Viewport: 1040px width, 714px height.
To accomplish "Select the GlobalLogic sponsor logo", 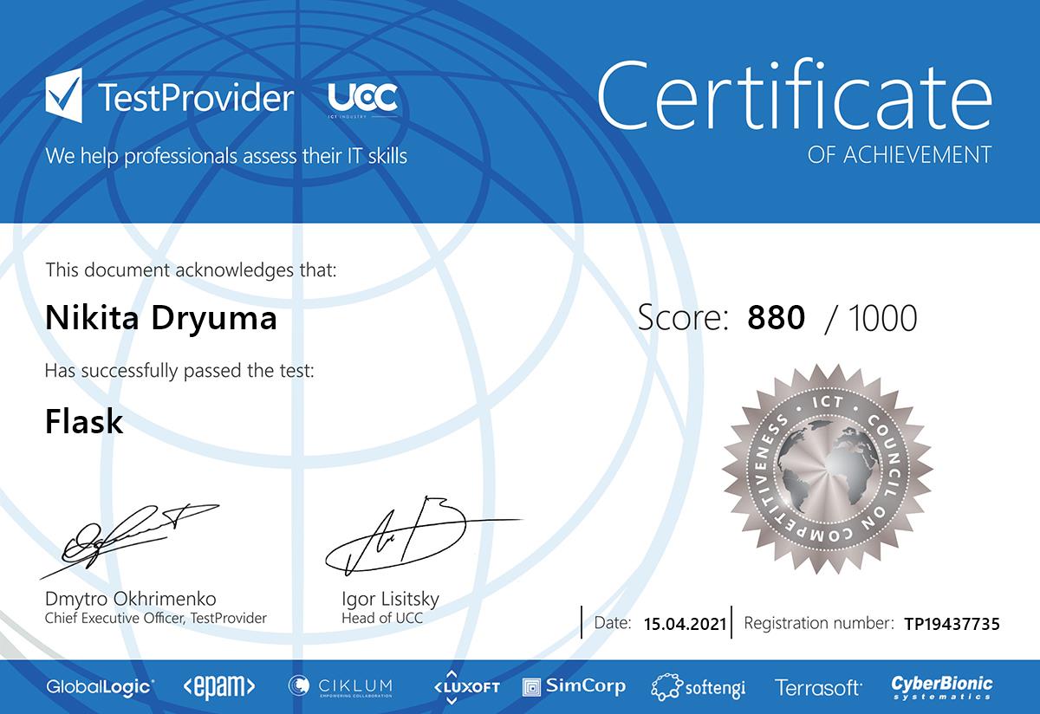I will point(101,686).
